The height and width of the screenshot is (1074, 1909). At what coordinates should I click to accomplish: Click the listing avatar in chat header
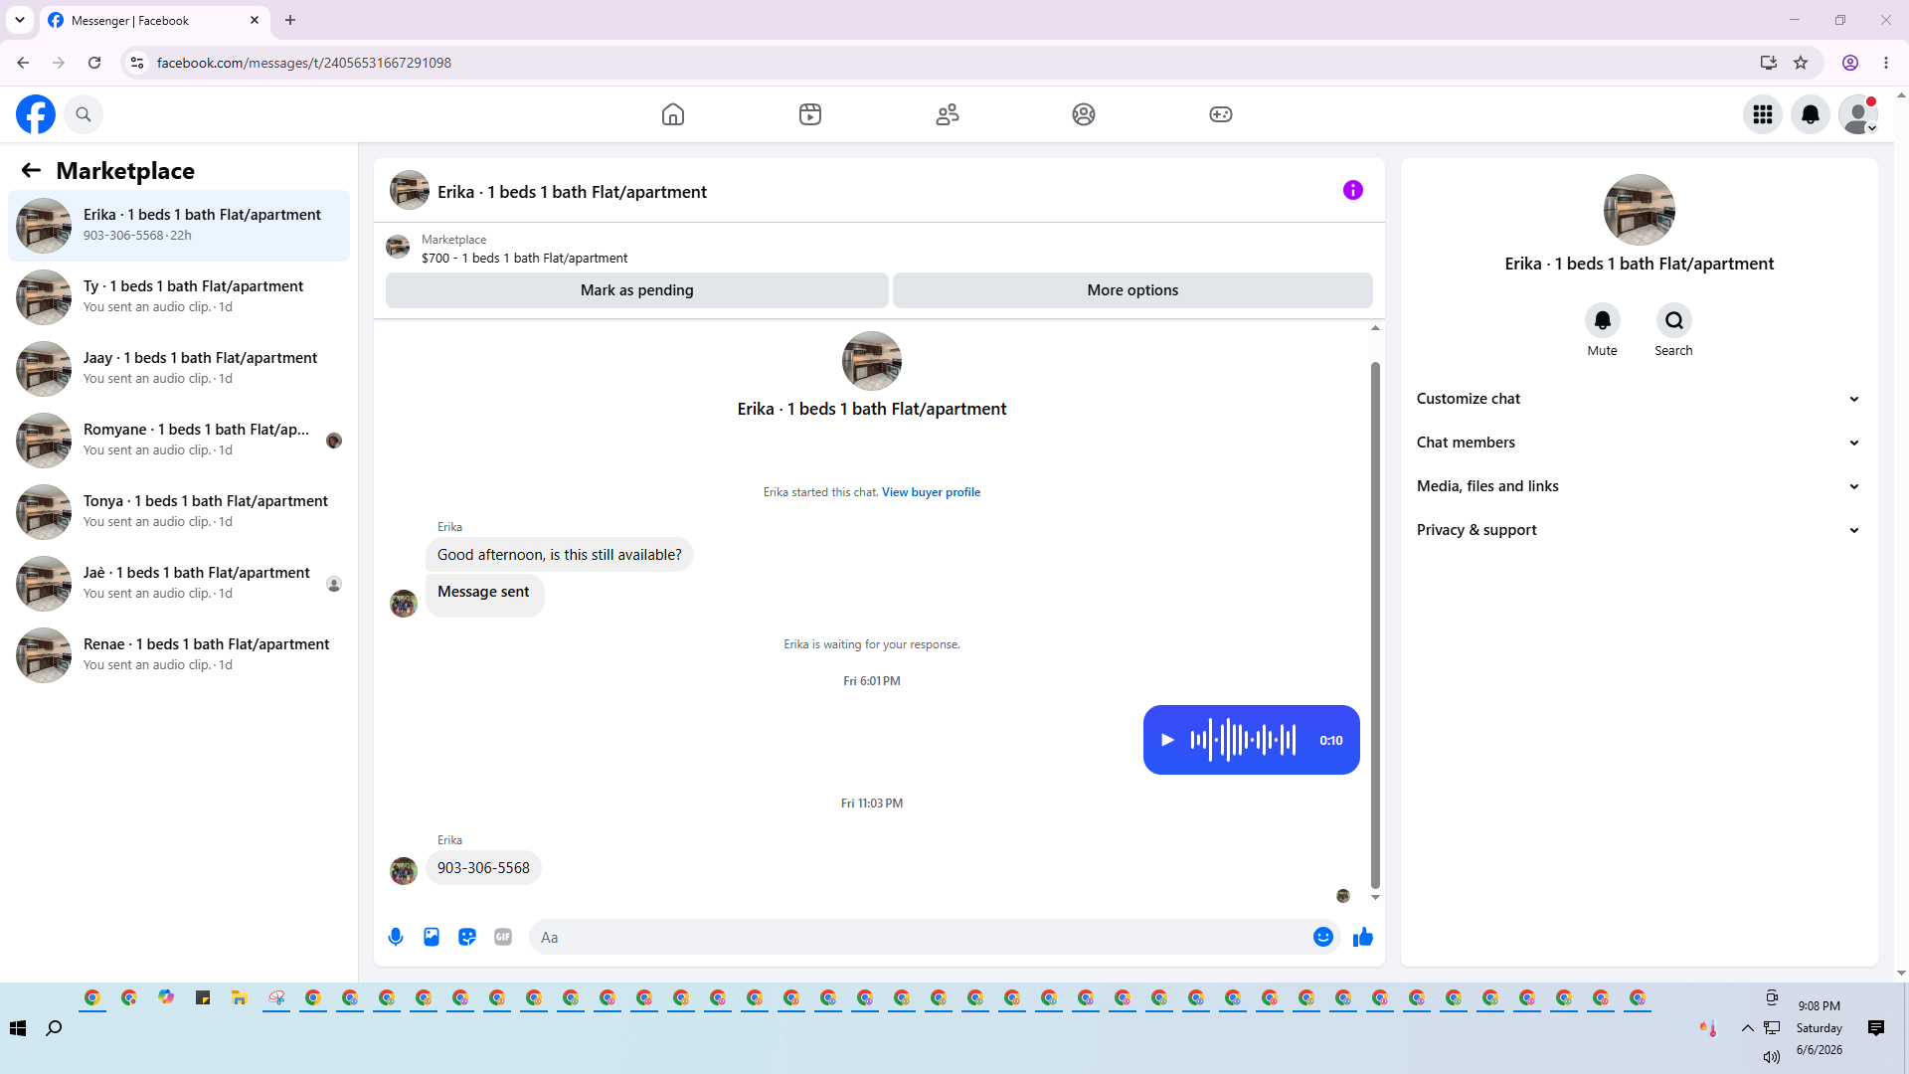[410, 190]
